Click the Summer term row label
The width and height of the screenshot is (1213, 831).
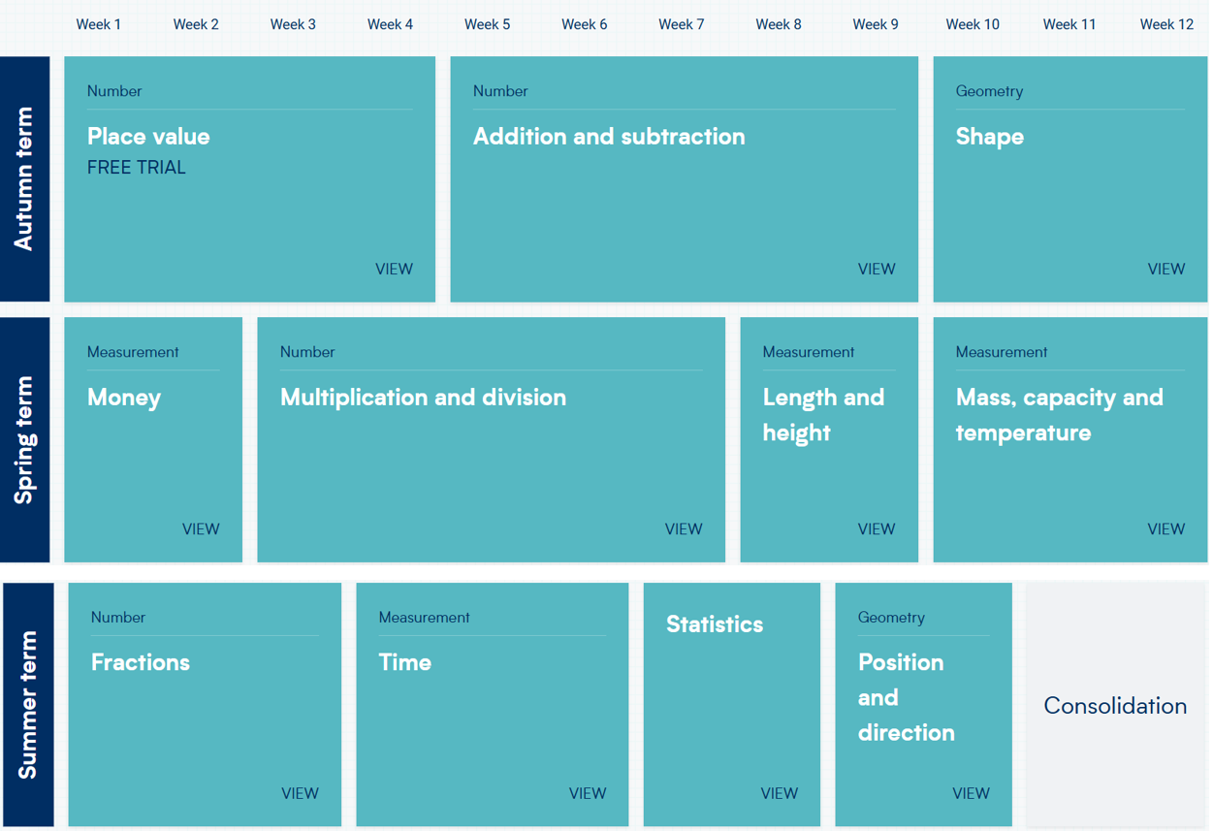point(27,705)
